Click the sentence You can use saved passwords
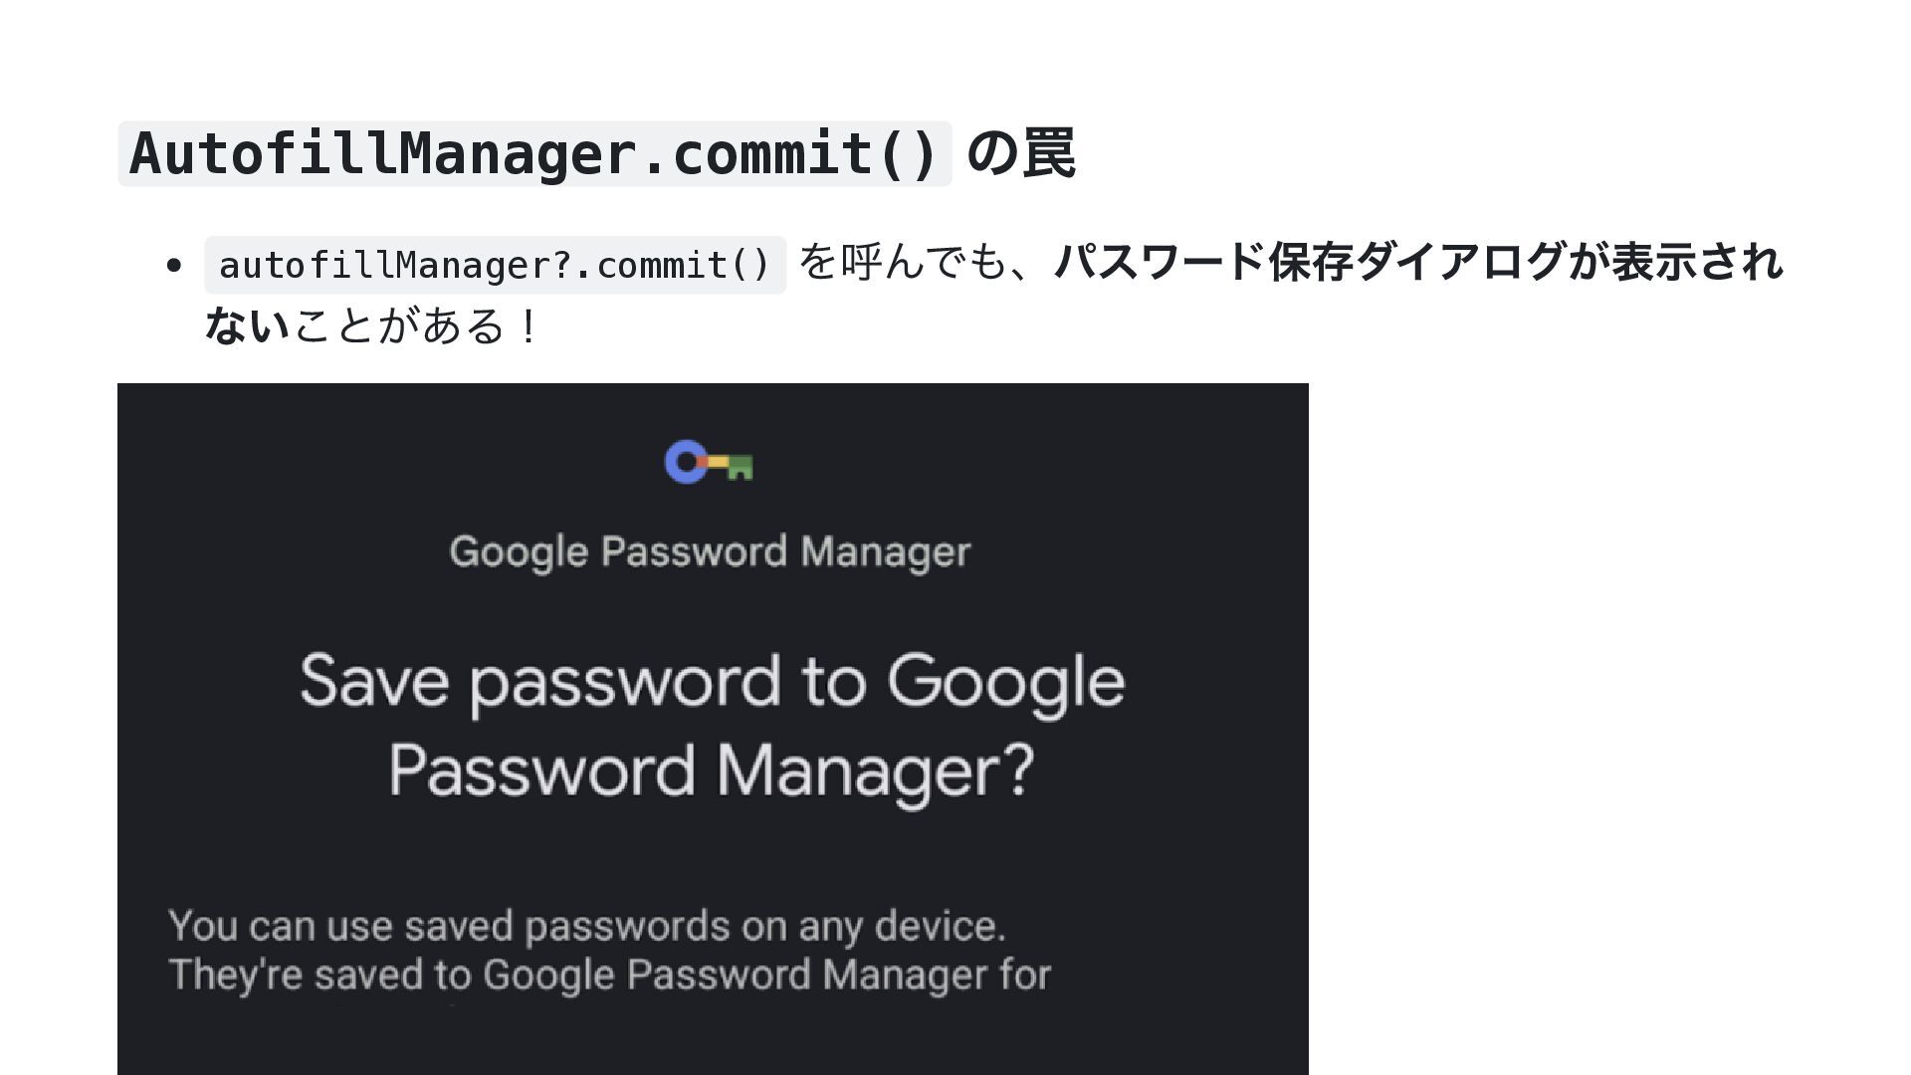 point(587,927)
